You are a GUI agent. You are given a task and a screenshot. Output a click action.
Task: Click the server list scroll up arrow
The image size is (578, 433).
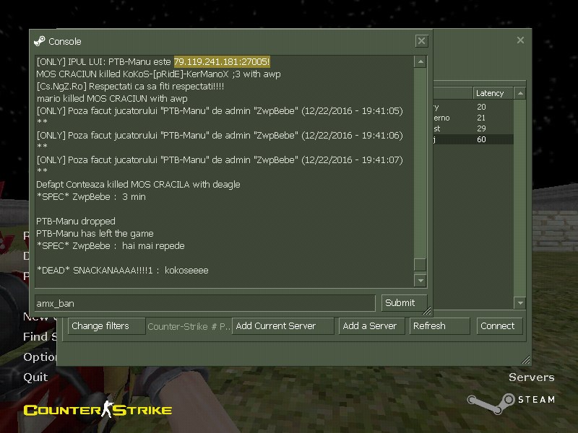pos(519,93)
